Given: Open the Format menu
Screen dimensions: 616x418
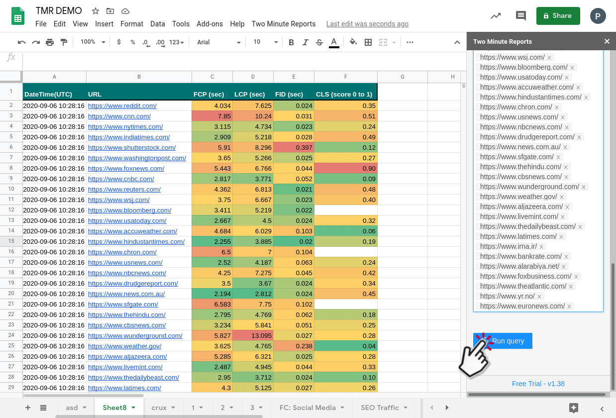Looking at the screenshot, I should [132, 24].
